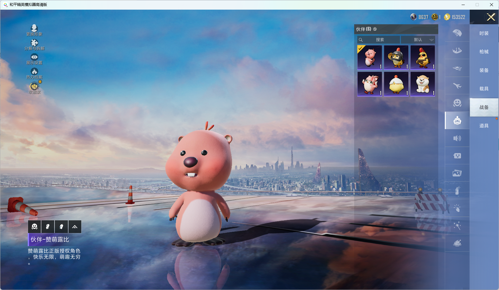The height and width of the screenshot is (290, 499).
Task: Toggle the equipped pink beaver partner
Action: [x=370, y=58]
